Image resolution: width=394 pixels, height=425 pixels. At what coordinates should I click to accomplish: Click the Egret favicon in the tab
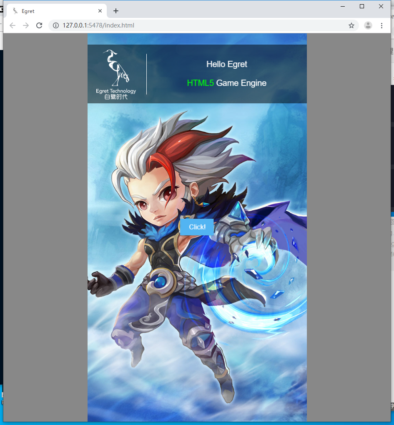pos(15,11)
